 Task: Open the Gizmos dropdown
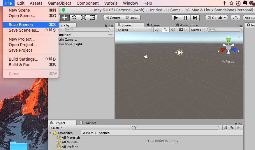click(x=197, y=30)
